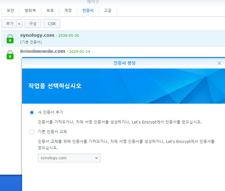Close the 인증서 생성 dialog
The height and width of the screenshot is (191, 225).
pos(219,63)
